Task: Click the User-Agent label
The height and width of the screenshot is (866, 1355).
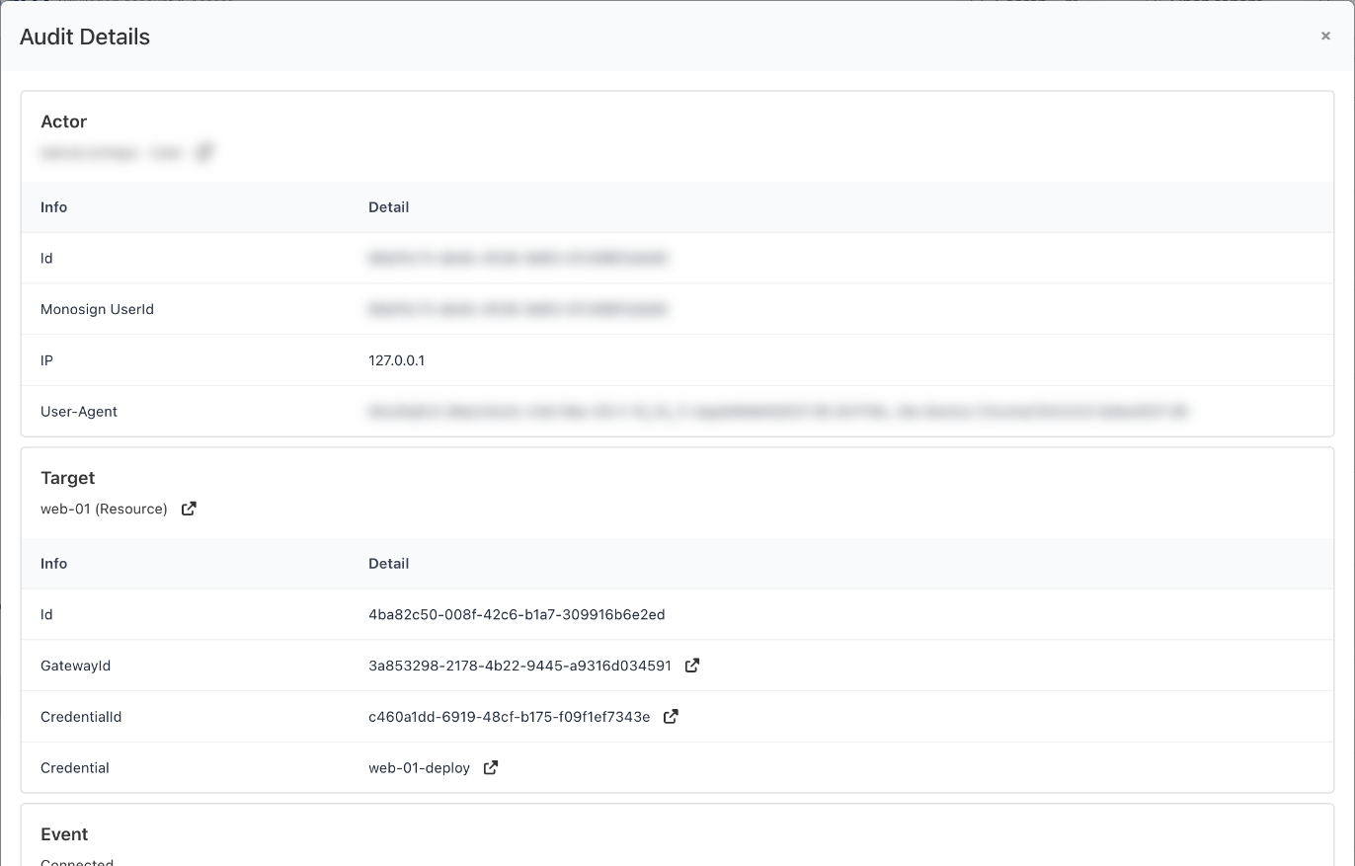Action: pos(79,412)
